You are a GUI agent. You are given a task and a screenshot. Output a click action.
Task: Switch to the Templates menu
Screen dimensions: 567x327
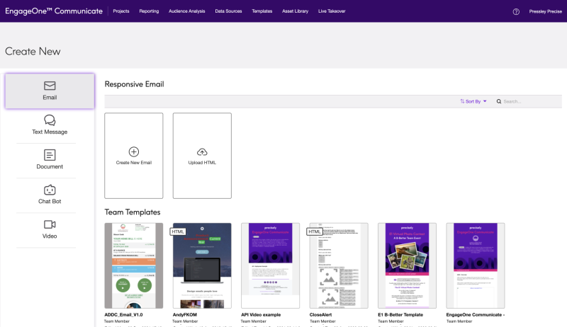coord(262,11)
